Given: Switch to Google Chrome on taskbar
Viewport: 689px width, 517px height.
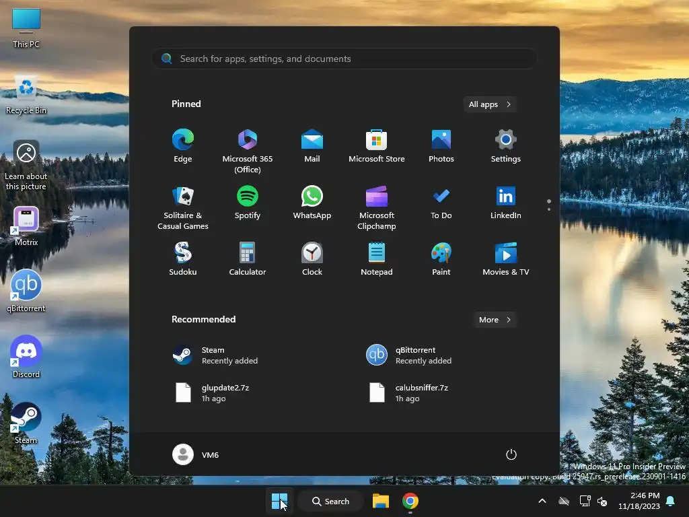Looking at the screenshot, I should point(410,501).
